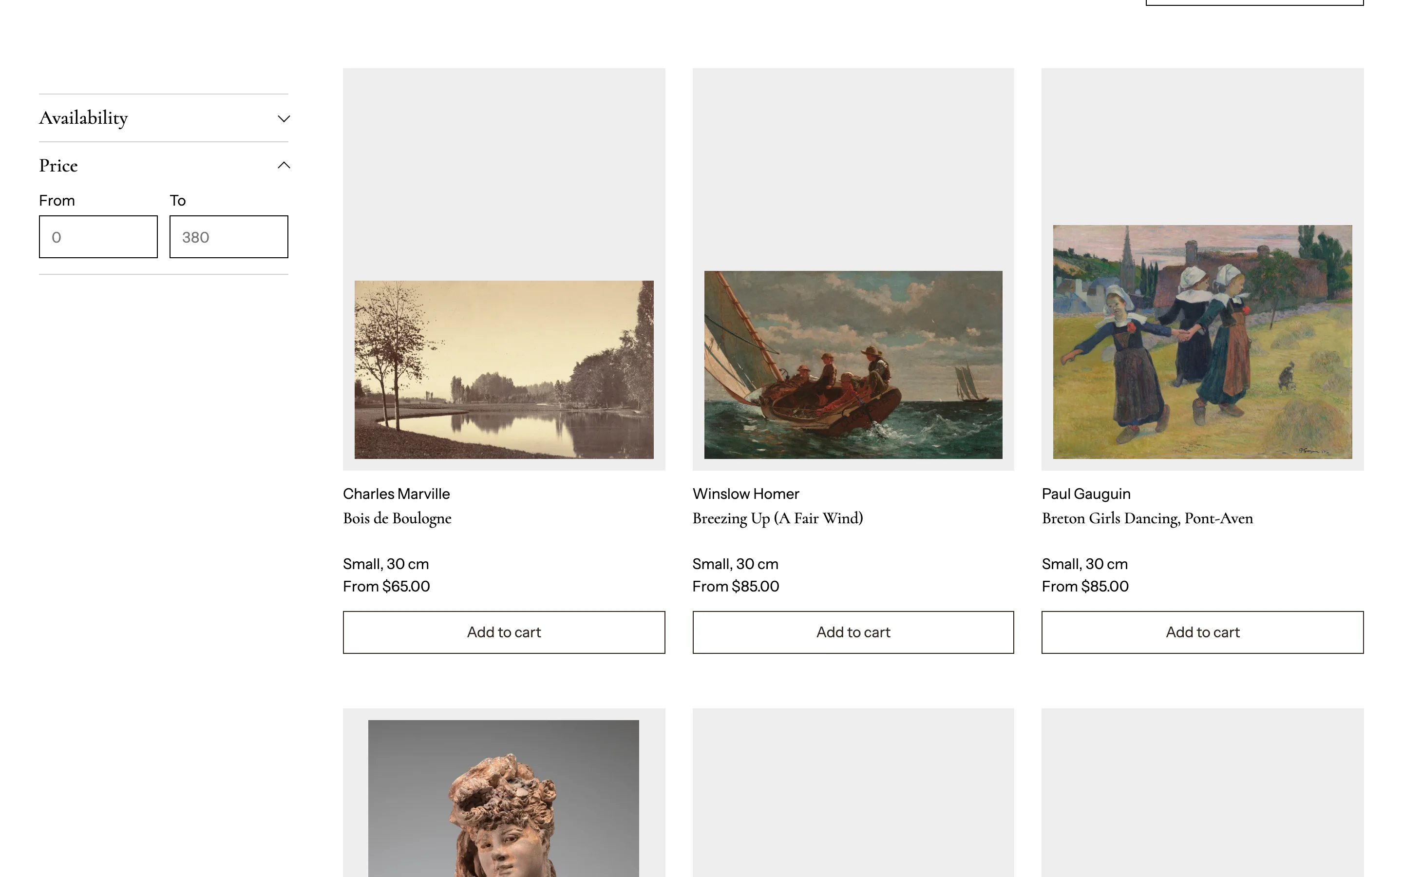Add Bois de Boulogne to cart
This screenshot has height=877, width=1403.
504,632
